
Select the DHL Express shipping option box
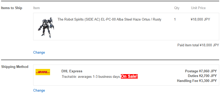coord(126,75)
